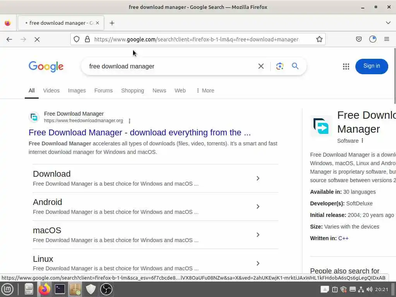
Task: Stop loading the page
Action: click(37, 39)
